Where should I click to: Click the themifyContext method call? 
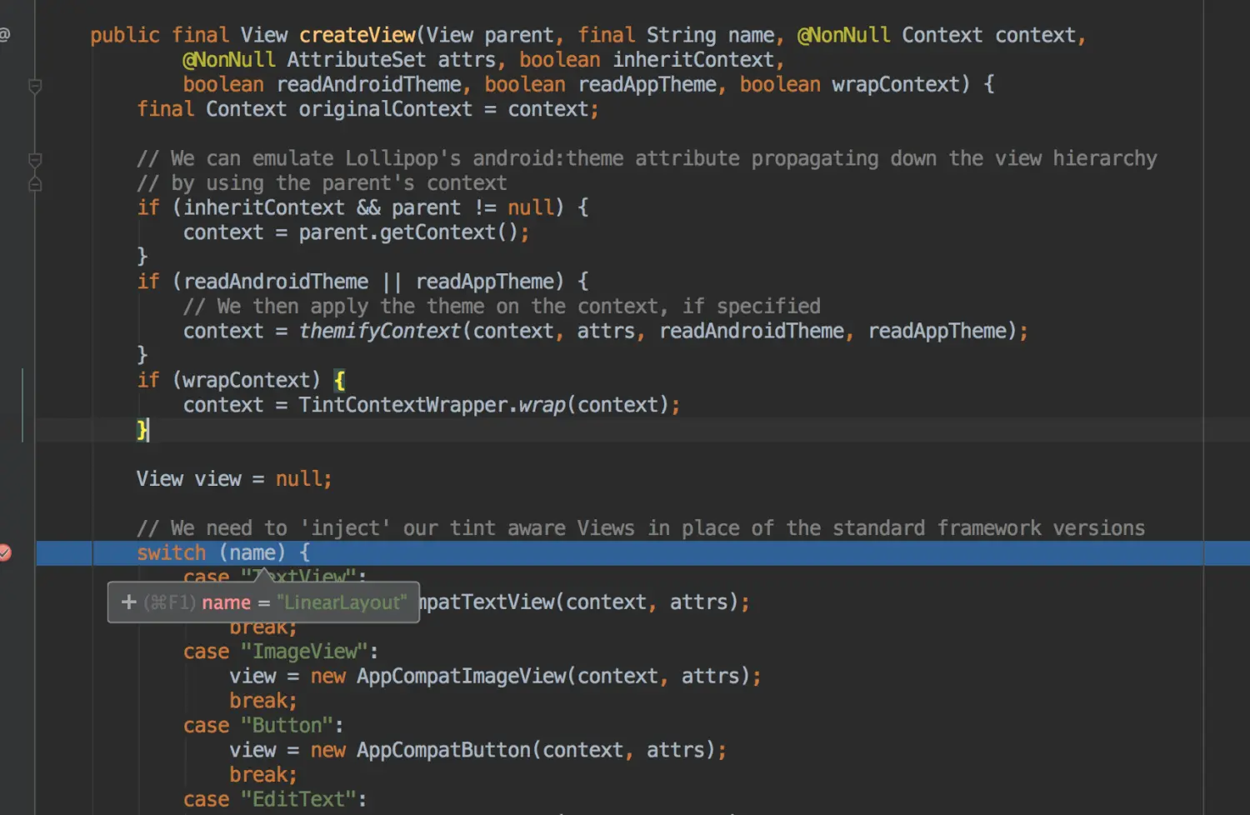[x=379, y=331]
